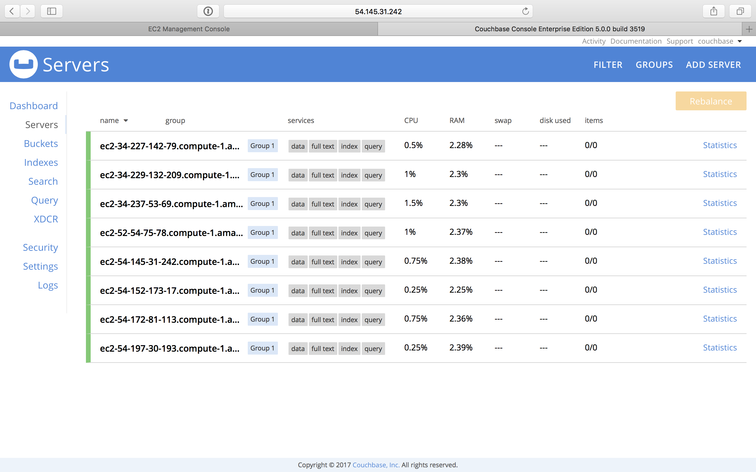The width and height of the screenshot is (756, 472).
Task: Click full text tag of ec2-34-237-53-69
Action: click(x=323, y=204)
